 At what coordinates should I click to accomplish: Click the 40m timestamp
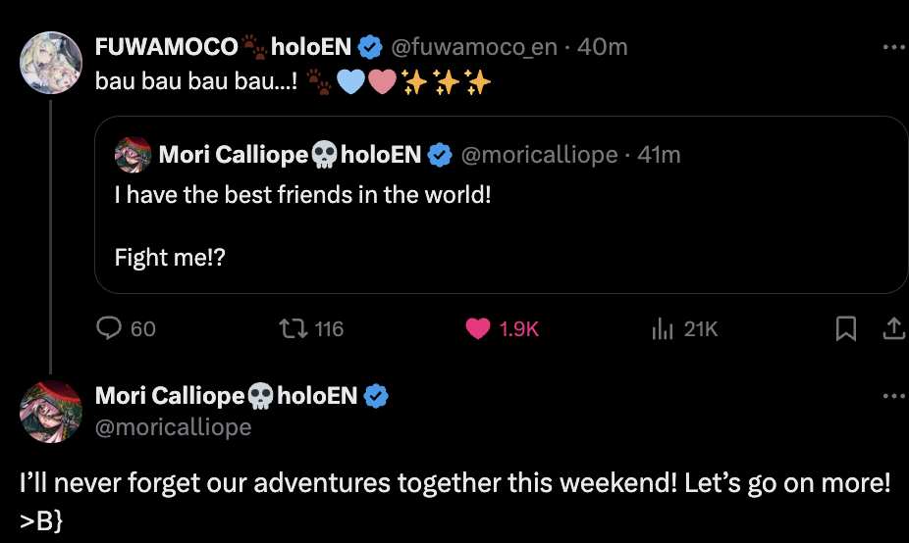click(603, 46)
